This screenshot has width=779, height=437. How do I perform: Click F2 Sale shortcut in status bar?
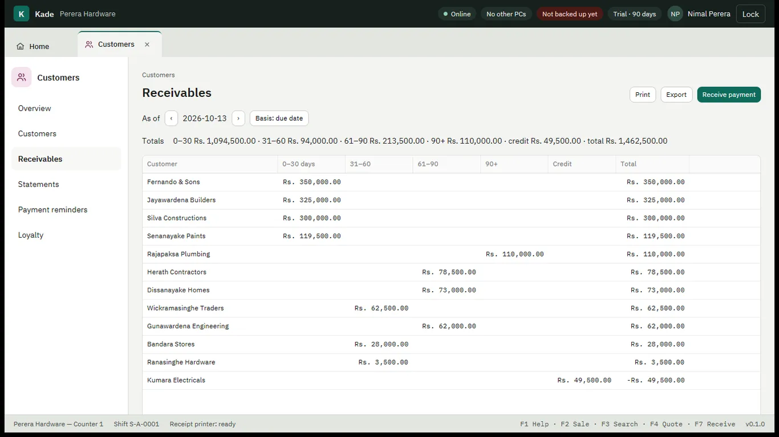(575, 424)
